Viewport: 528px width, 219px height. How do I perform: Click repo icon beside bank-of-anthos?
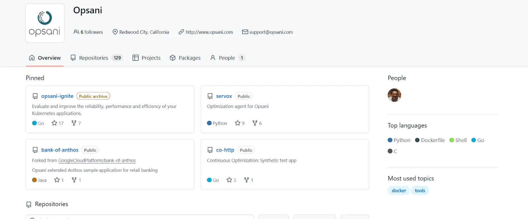point(35,150)
